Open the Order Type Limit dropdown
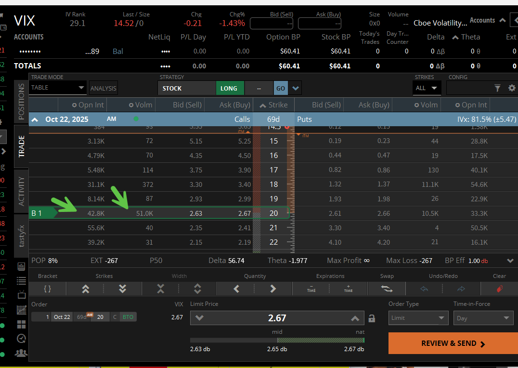The height and width of the screenshot is (368, 518). (418, 318)
